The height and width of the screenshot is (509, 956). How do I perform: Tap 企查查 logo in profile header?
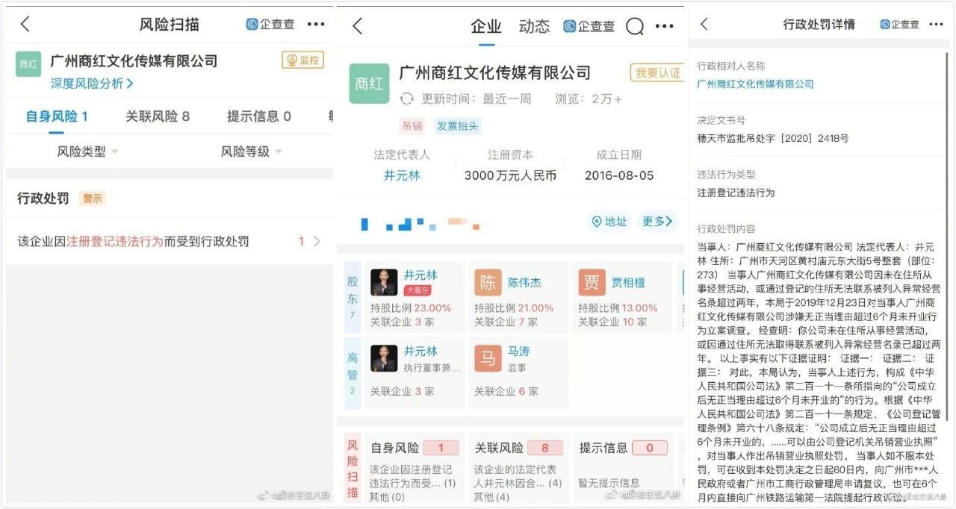coord(589,26)
